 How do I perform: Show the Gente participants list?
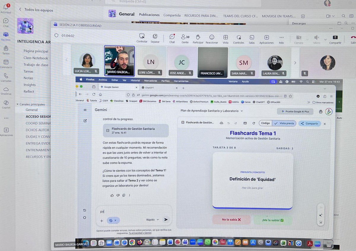point(185,39)
